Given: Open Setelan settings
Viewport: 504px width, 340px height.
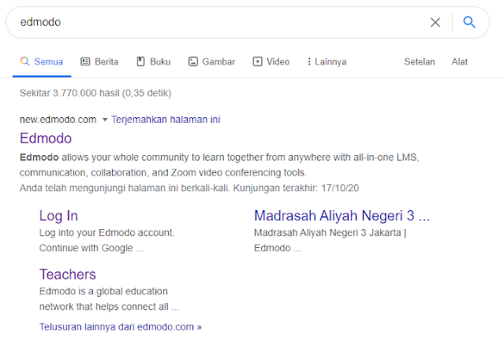Looking at the screenshot, I should point(420,61).
